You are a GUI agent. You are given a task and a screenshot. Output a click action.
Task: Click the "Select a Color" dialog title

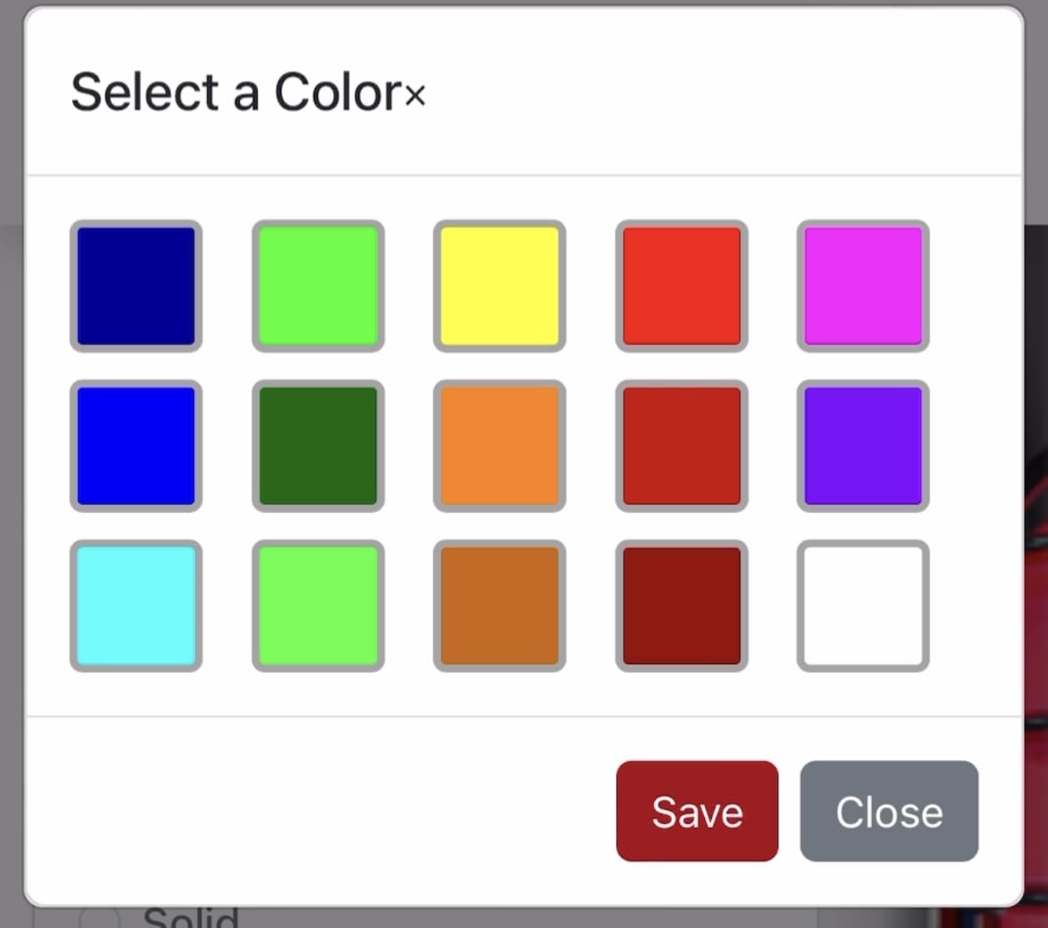tap(236, 92)
